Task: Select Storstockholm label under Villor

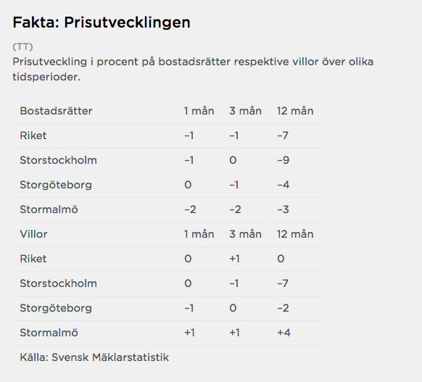Action: click(59, 283)
